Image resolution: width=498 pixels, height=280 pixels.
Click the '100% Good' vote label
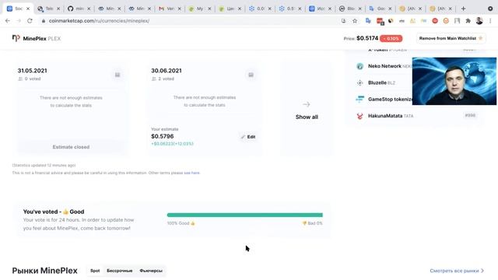[181, 223]
